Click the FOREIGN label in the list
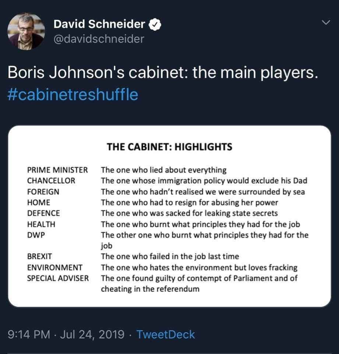339x354 pixels. point(43,192)
